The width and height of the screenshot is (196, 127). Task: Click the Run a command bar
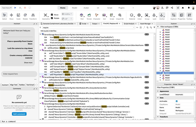[x=97, y=121]
